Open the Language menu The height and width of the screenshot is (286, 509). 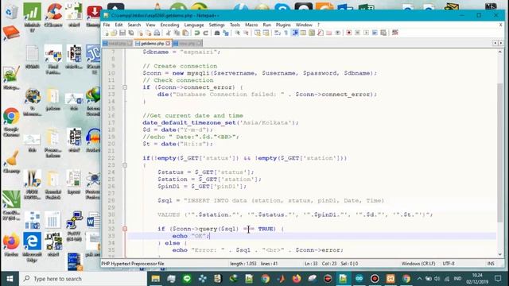pos(194,25)
